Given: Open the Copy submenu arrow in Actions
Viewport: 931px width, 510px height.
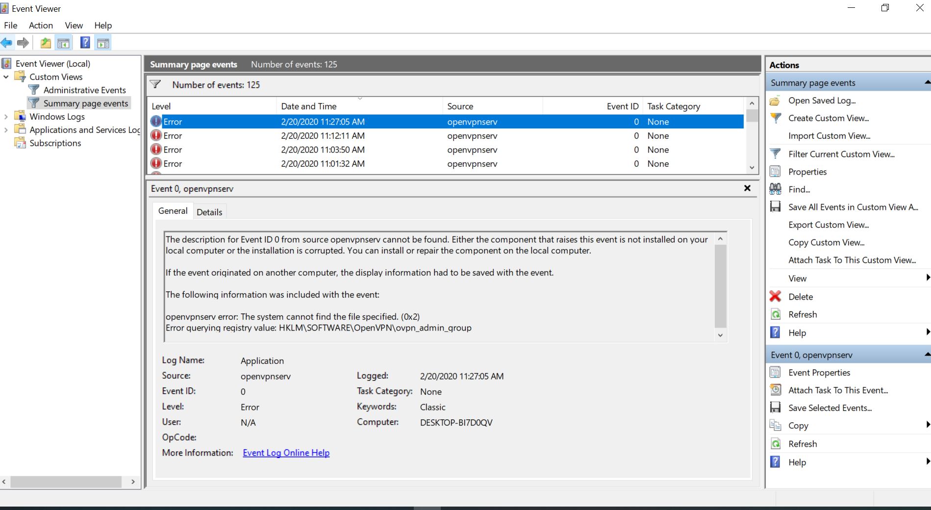Looking at the screenshot, I should pos(928,425).
